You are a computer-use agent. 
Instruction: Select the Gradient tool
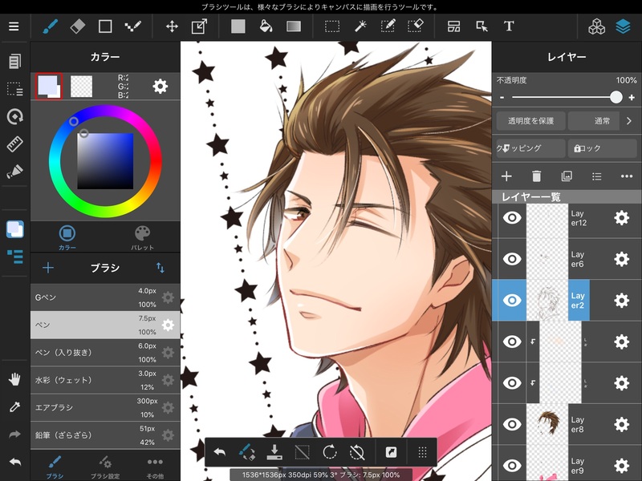[294, 26]
